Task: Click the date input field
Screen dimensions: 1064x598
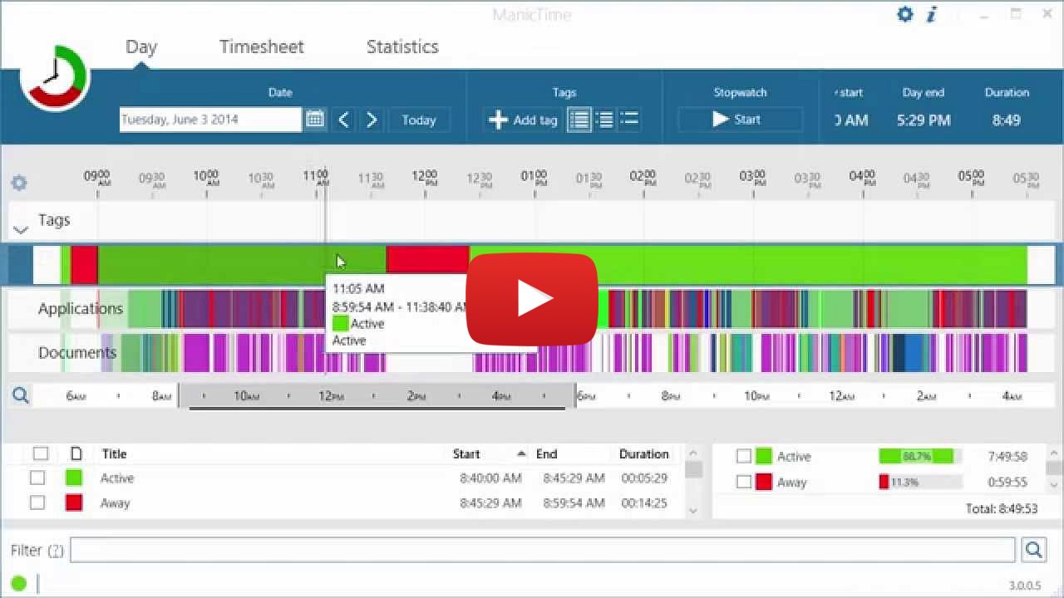Action: pyautogui.click(x=210, y=120)
